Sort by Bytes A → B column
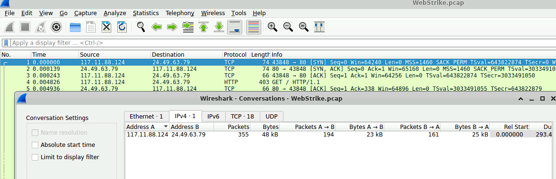Viewport: 556px width, 179px height. pyautogui.click(x=360, y=127)
